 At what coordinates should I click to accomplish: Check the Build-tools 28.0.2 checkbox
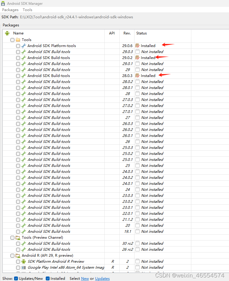click(x=18, y=82)
